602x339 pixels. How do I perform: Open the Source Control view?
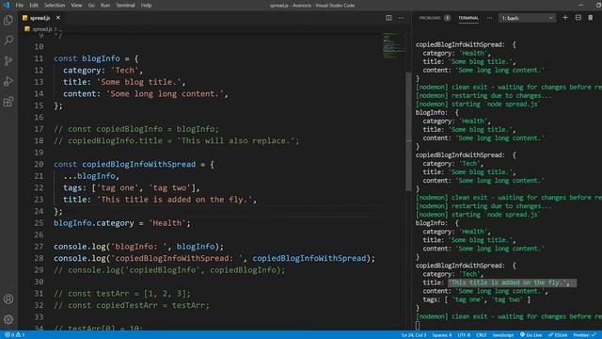pyautogui.click(x=8, y=60)
